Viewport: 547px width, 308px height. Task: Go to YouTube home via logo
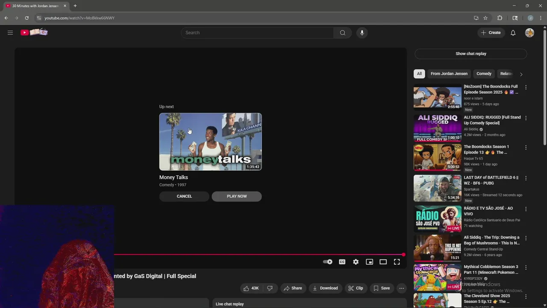(x=34, y=33)
